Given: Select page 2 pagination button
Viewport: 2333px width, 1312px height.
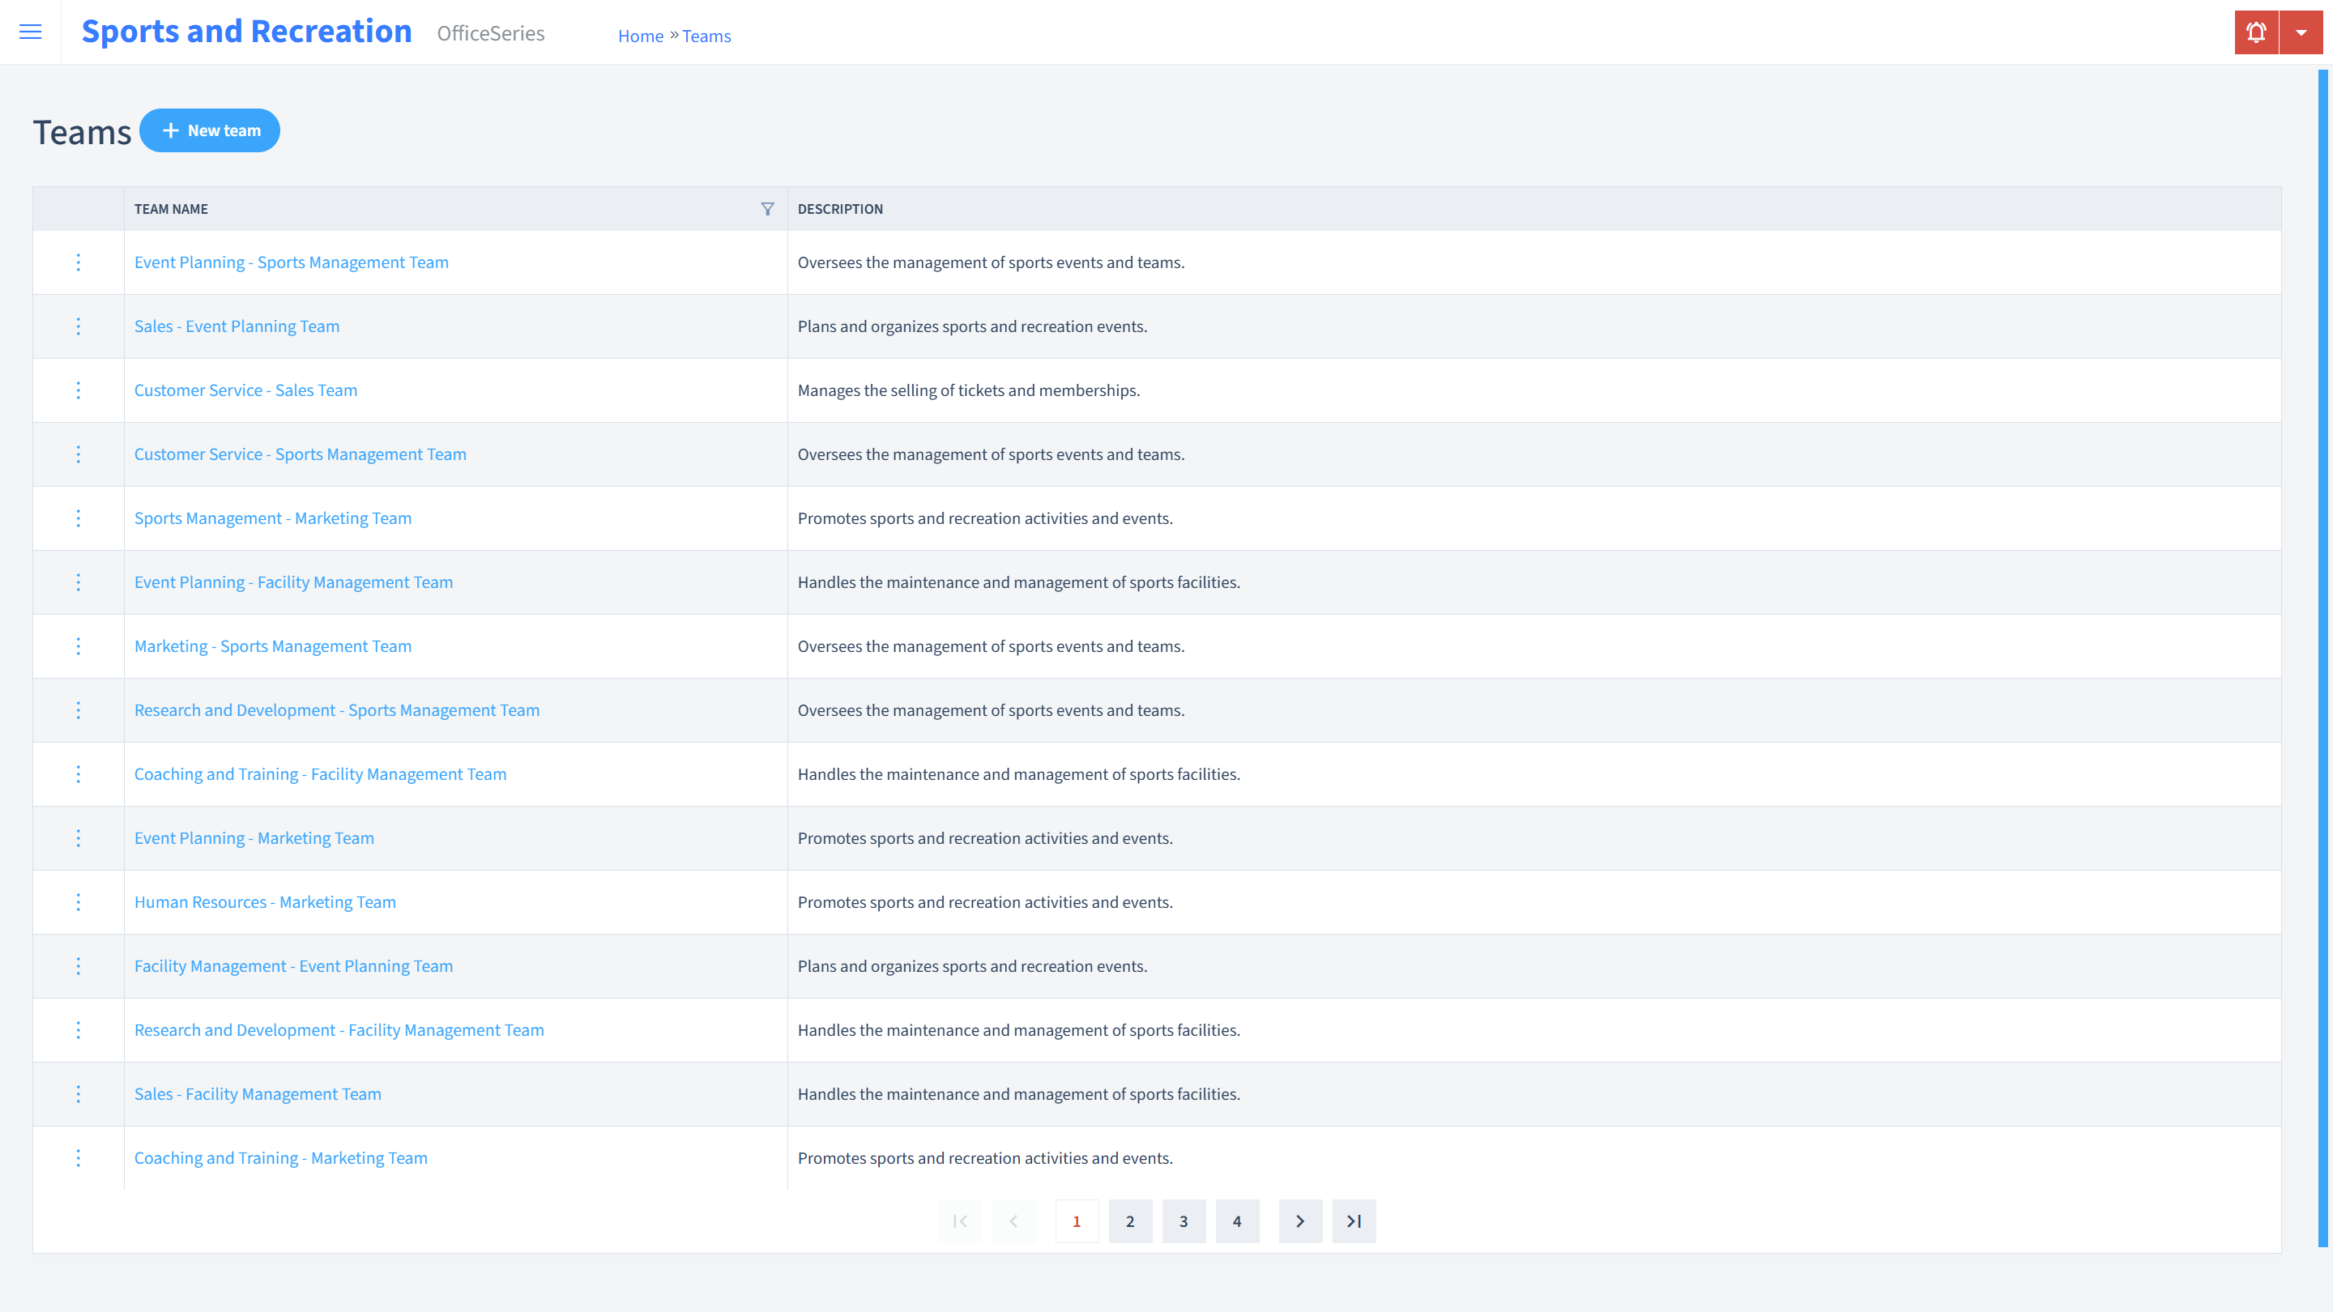Looking at the screenshot, I should pos(1130,1220).
